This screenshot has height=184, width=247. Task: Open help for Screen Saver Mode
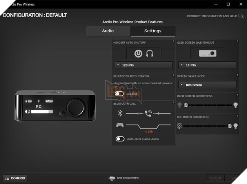[x=237, y=75]
